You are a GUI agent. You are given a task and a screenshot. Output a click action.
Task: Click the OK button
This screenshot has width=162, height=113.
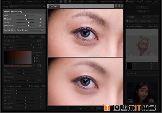tap(142, 7)
